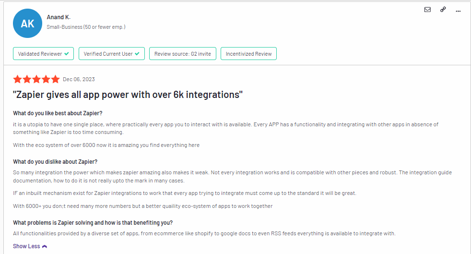Click the Review source: G2 invite badge
The width and height of the screenshot is (471, 254).
pyautogui.click(x=183, y=53)
